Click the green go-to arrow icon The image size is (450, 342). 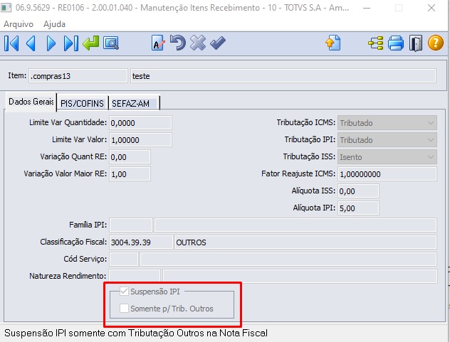[x=90, y=43]
